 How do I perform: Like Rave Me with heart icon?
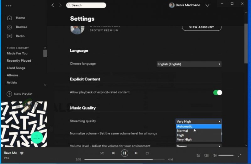tap(22, 153)
